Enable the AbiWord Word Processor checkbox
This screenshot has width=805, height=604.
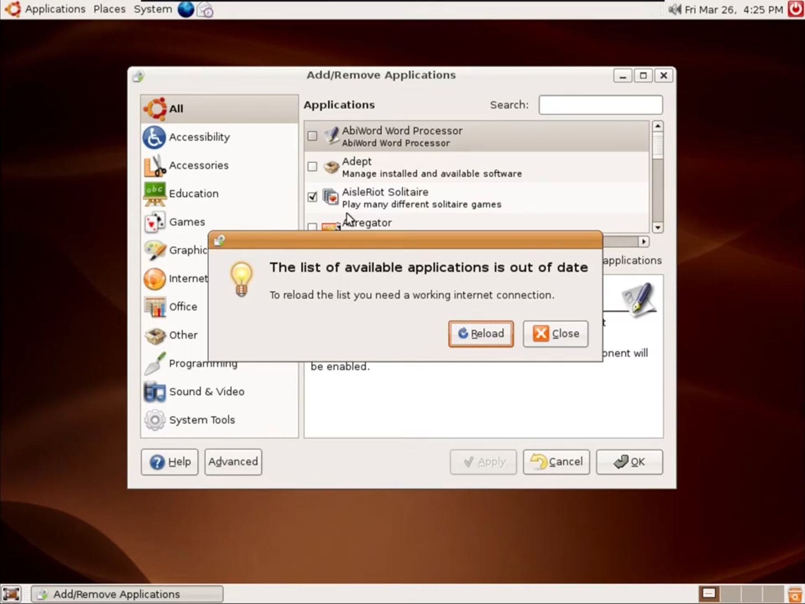click(x=313, y=136)
